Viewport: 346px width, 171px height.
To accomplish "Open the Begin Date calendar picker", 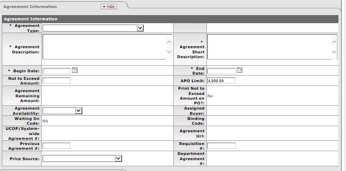I will pyautogui.click(x=75, y=70).
